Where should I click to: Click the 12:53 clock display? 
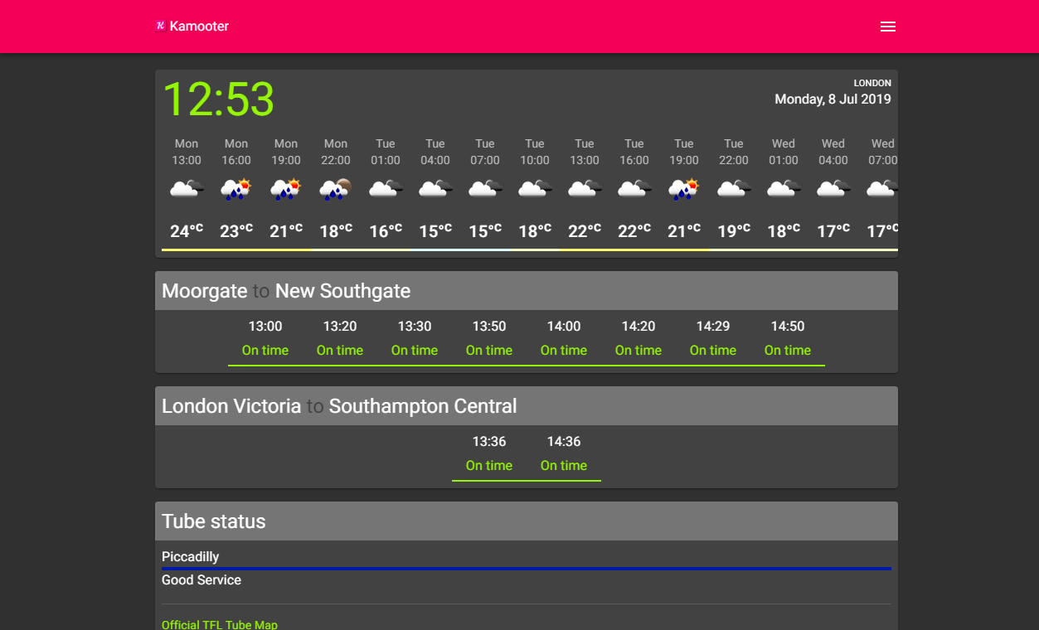coord(218,99)
